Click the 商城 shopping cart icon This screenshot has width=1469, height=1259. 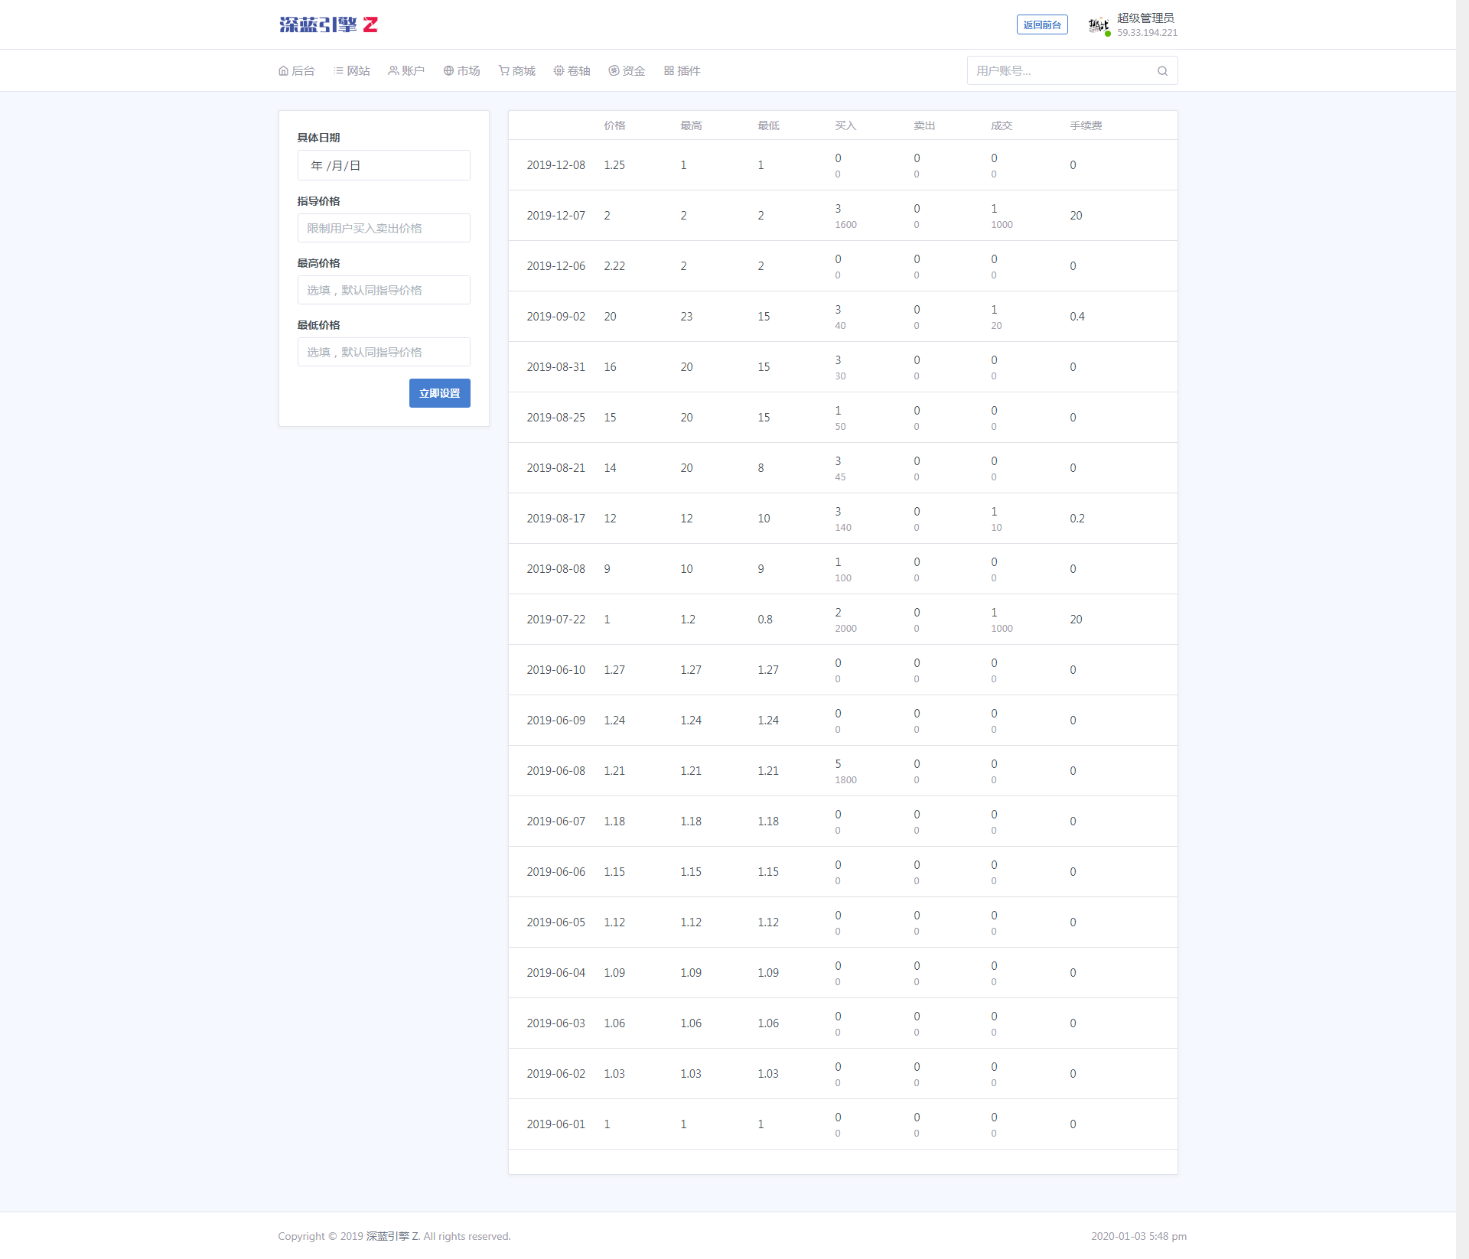(x=503, y=71)
